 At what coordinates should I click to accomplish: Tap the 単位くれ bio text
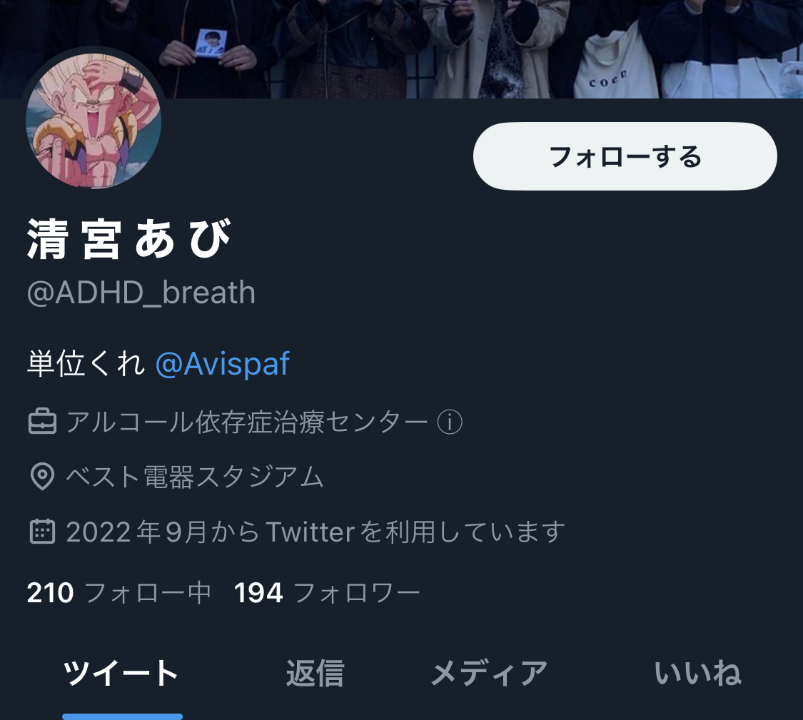[86, 364]
